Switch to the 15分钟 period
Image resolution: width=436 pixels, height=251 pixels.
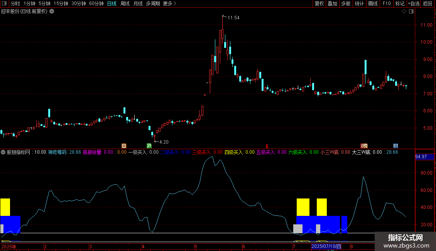61,3
